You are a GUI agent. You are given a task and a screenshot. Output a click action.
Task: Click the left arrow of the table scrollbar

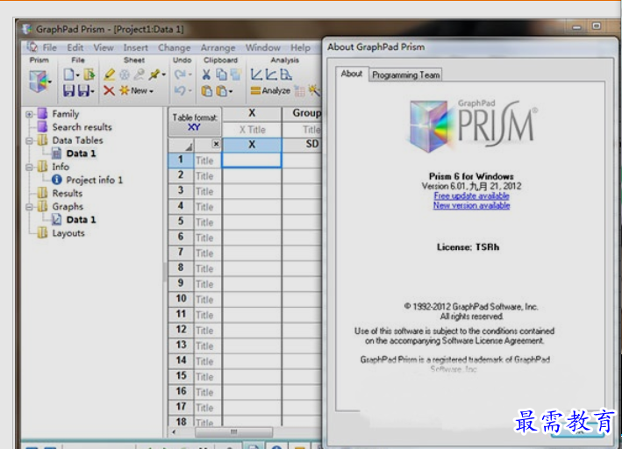point(174,432)
